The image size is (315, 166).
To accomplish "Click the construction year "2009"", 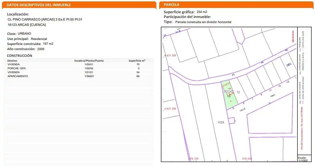I will [x=41, y=49].
